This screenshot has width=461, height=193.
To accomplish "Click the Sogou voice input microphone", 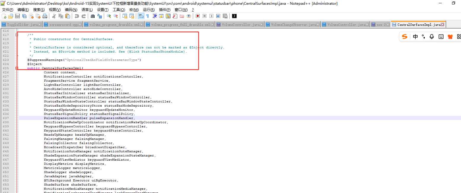I will pos(432,37).
